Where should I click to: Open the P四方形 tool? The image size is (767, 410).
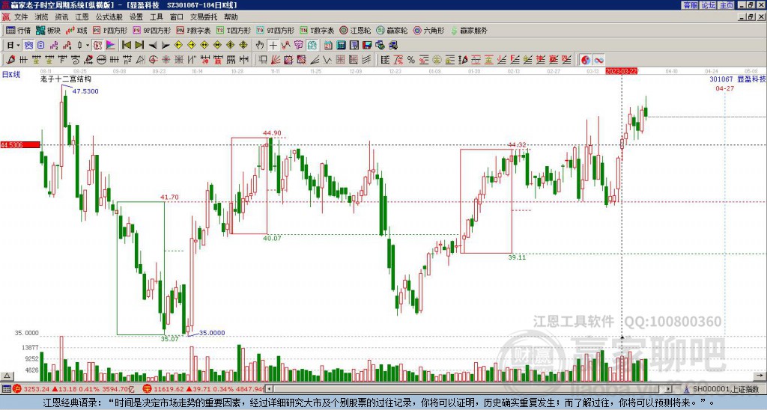110,30
